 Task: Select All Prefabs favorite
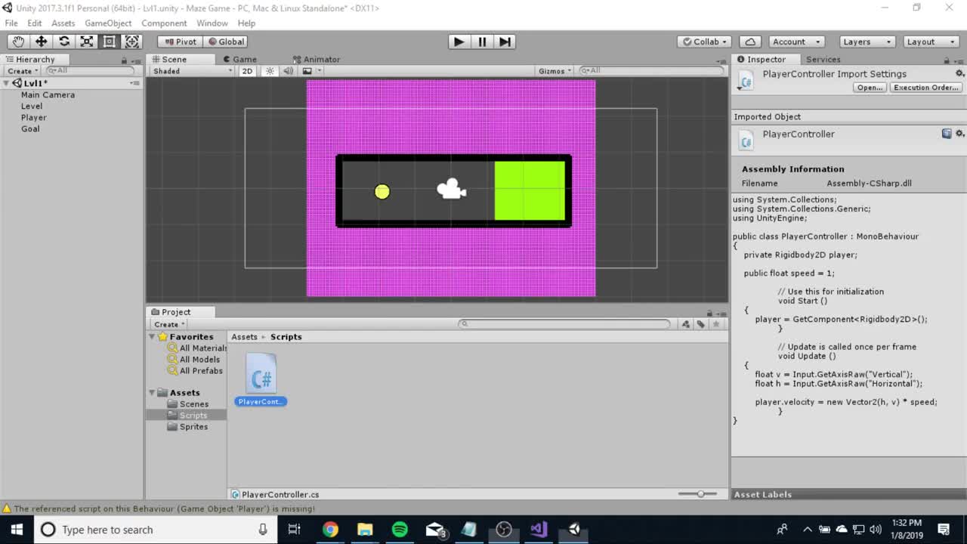click(196, 371)
